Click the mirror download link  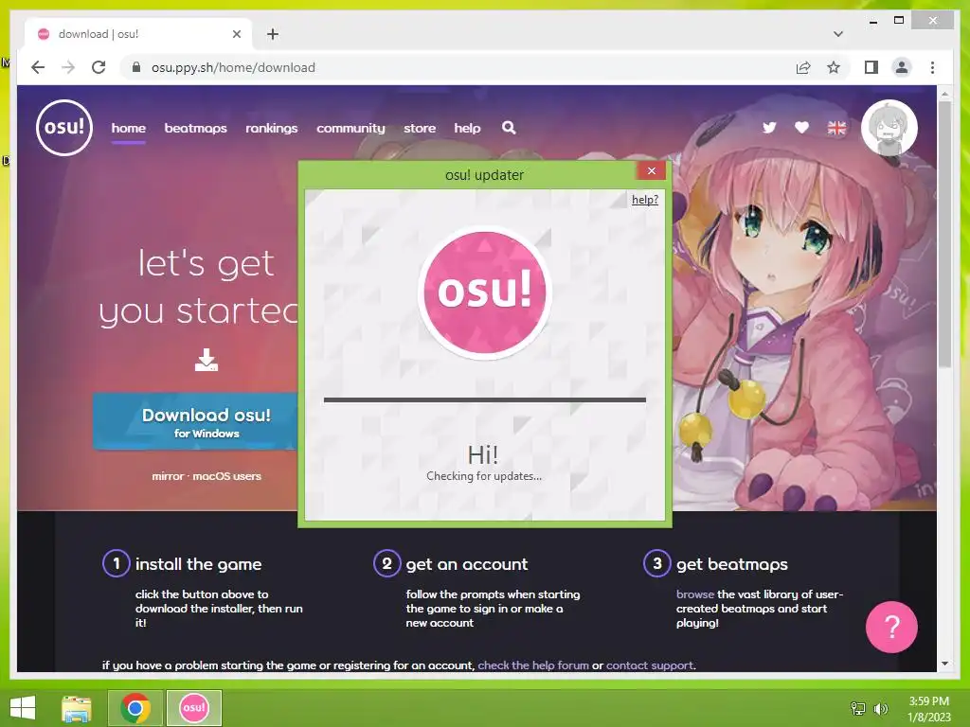[168, 476]
